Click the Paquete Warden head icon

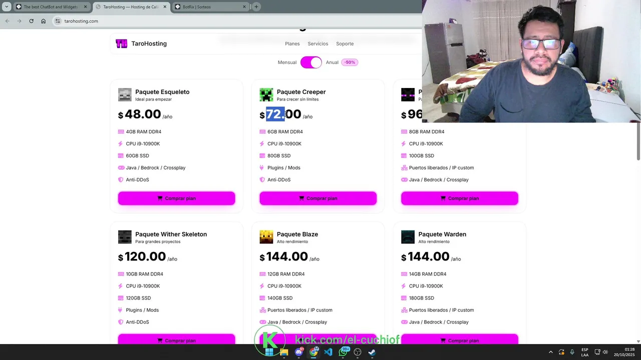click(408, 237)
